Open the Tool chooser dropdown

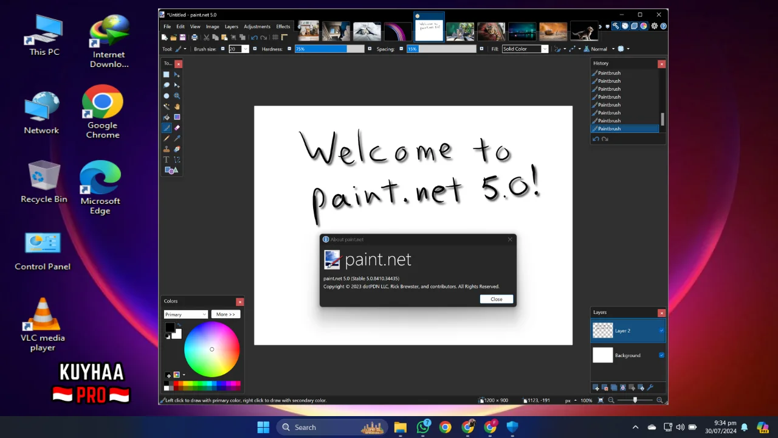click(181, 49)
